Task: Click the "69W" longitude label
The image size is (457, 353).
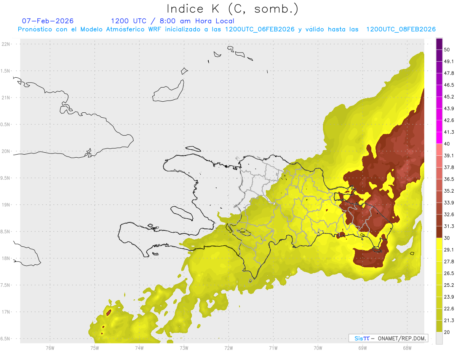Action: 363,348
